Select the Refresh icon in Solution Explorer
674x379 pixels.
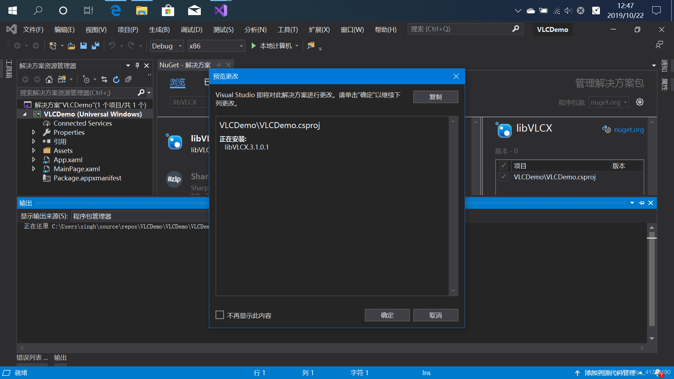(116, 79)
